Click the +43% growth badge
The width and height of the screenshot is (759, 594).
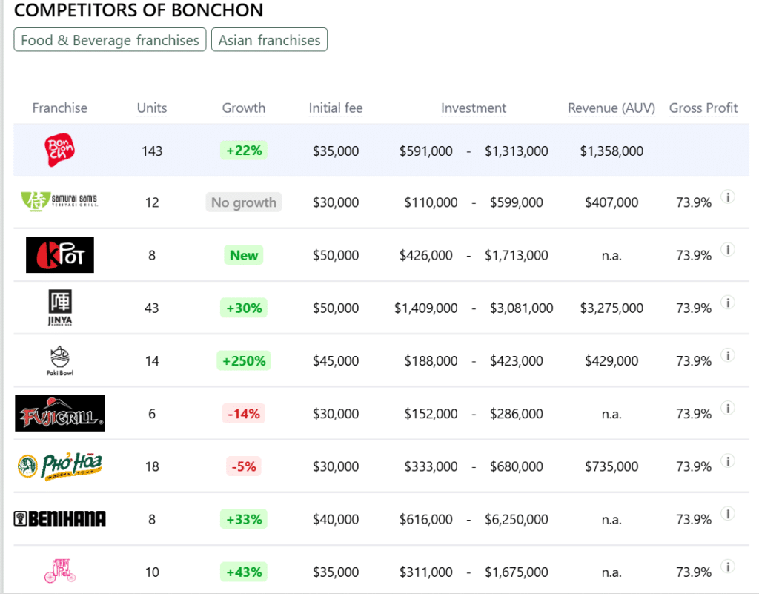pyautogui.click(x=243, y=571)
